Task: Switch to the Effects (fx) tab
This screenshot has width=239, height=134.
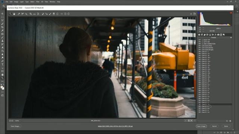Action: tap(215, 35)
